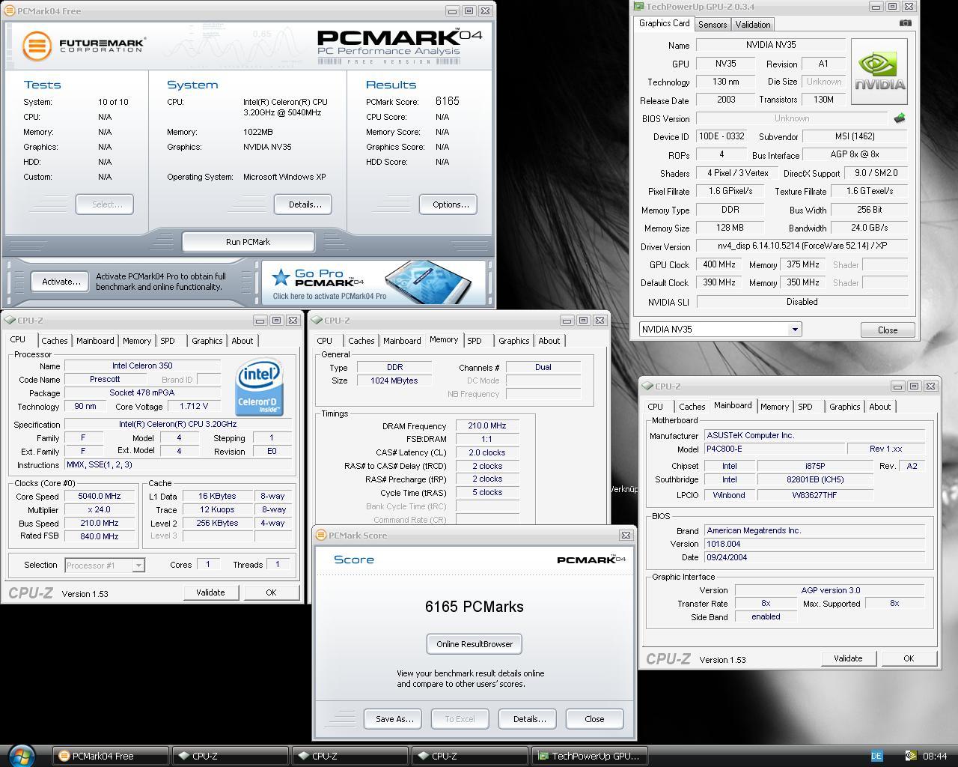Close the PCMark Score dialog with X
The width and height of the screenshot is (958, 767).
pyautogui.click(x=625, y=535)
